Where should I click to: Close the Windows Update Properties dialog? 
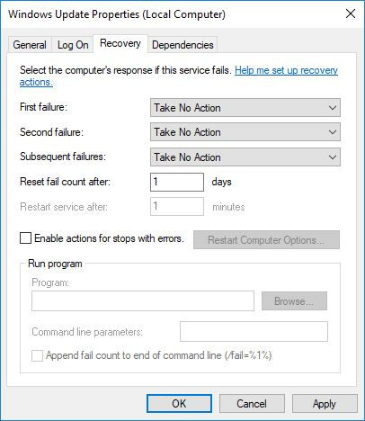click(351, 13)
